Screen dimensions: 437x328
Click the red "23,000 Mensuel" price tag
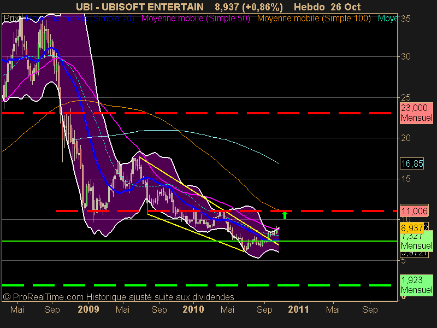coord(417,113)
